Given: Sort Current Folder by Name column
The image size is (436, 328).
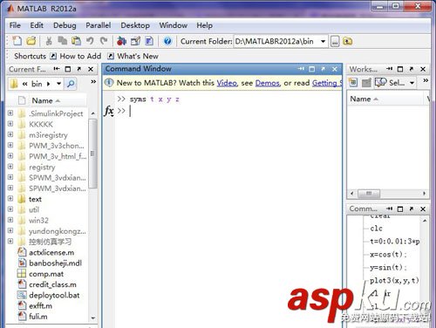Looking at the screenshot, I should click(x=46, y=100).
